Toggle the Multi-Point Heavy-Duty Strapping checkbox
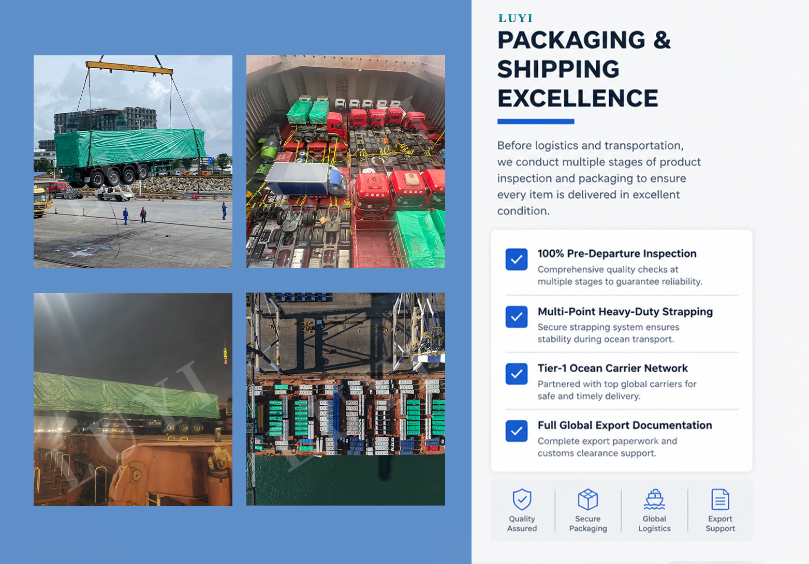Image resolution: width=809 pixels, height=564 pixels. [517, 317]
